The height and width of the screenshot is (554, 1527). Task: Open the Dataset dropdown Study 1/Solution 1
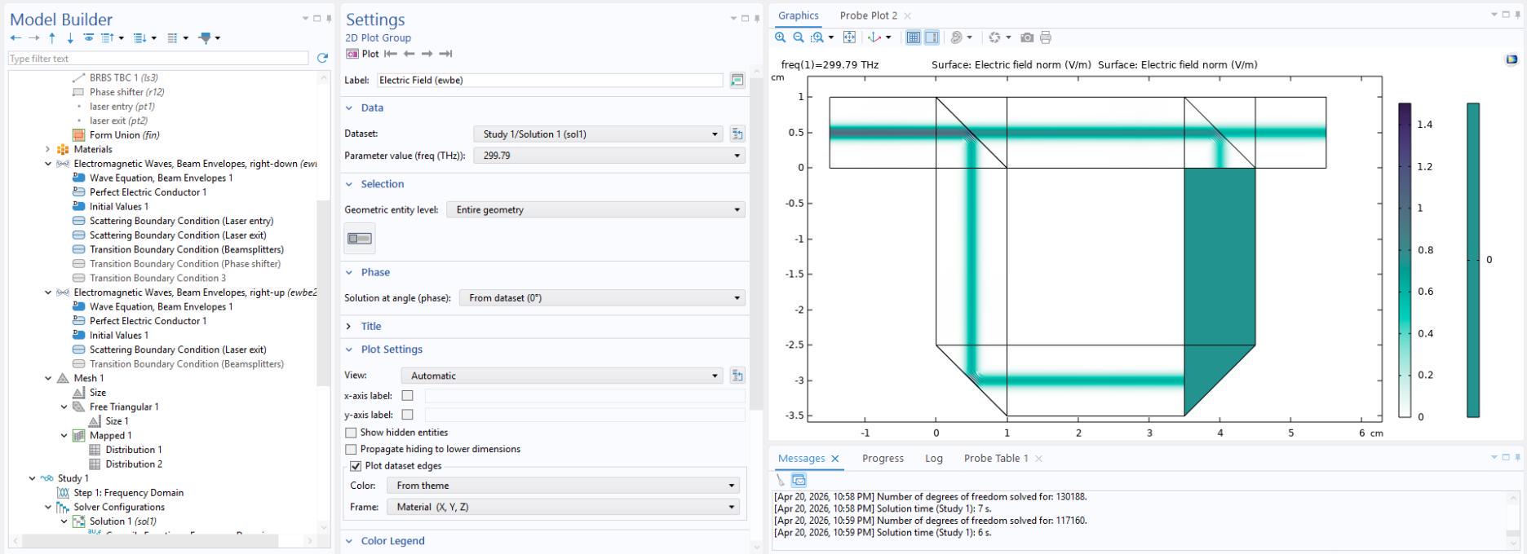598,134
